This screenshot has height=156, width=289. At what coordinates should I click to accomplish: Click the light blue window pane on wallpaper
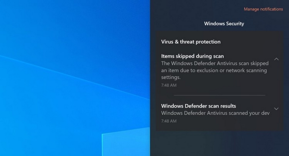[x=126, y=143]
